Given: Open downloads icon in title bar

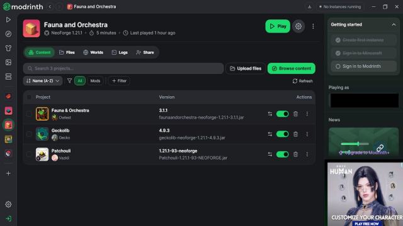Looking at the screenshot, I should coord(309,7).
